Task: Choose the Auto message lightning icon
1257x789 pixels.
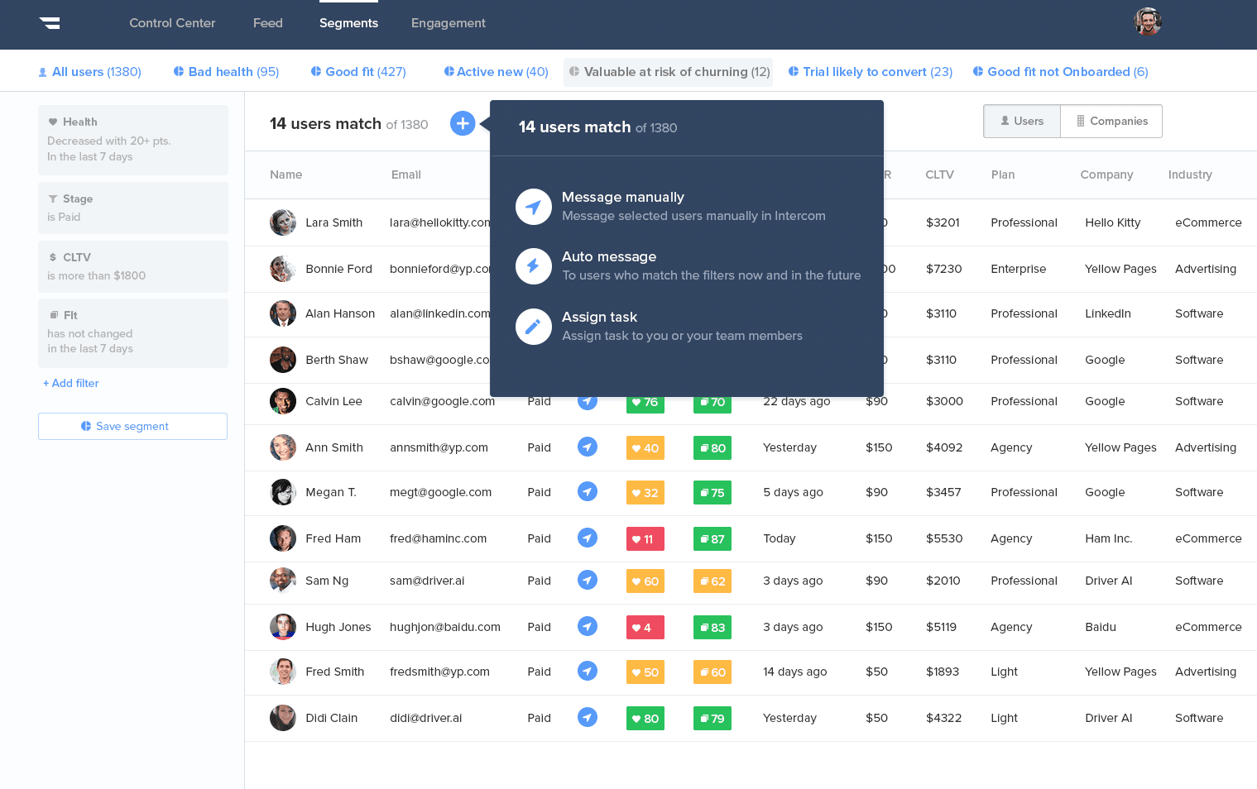Action: [534, 266]
